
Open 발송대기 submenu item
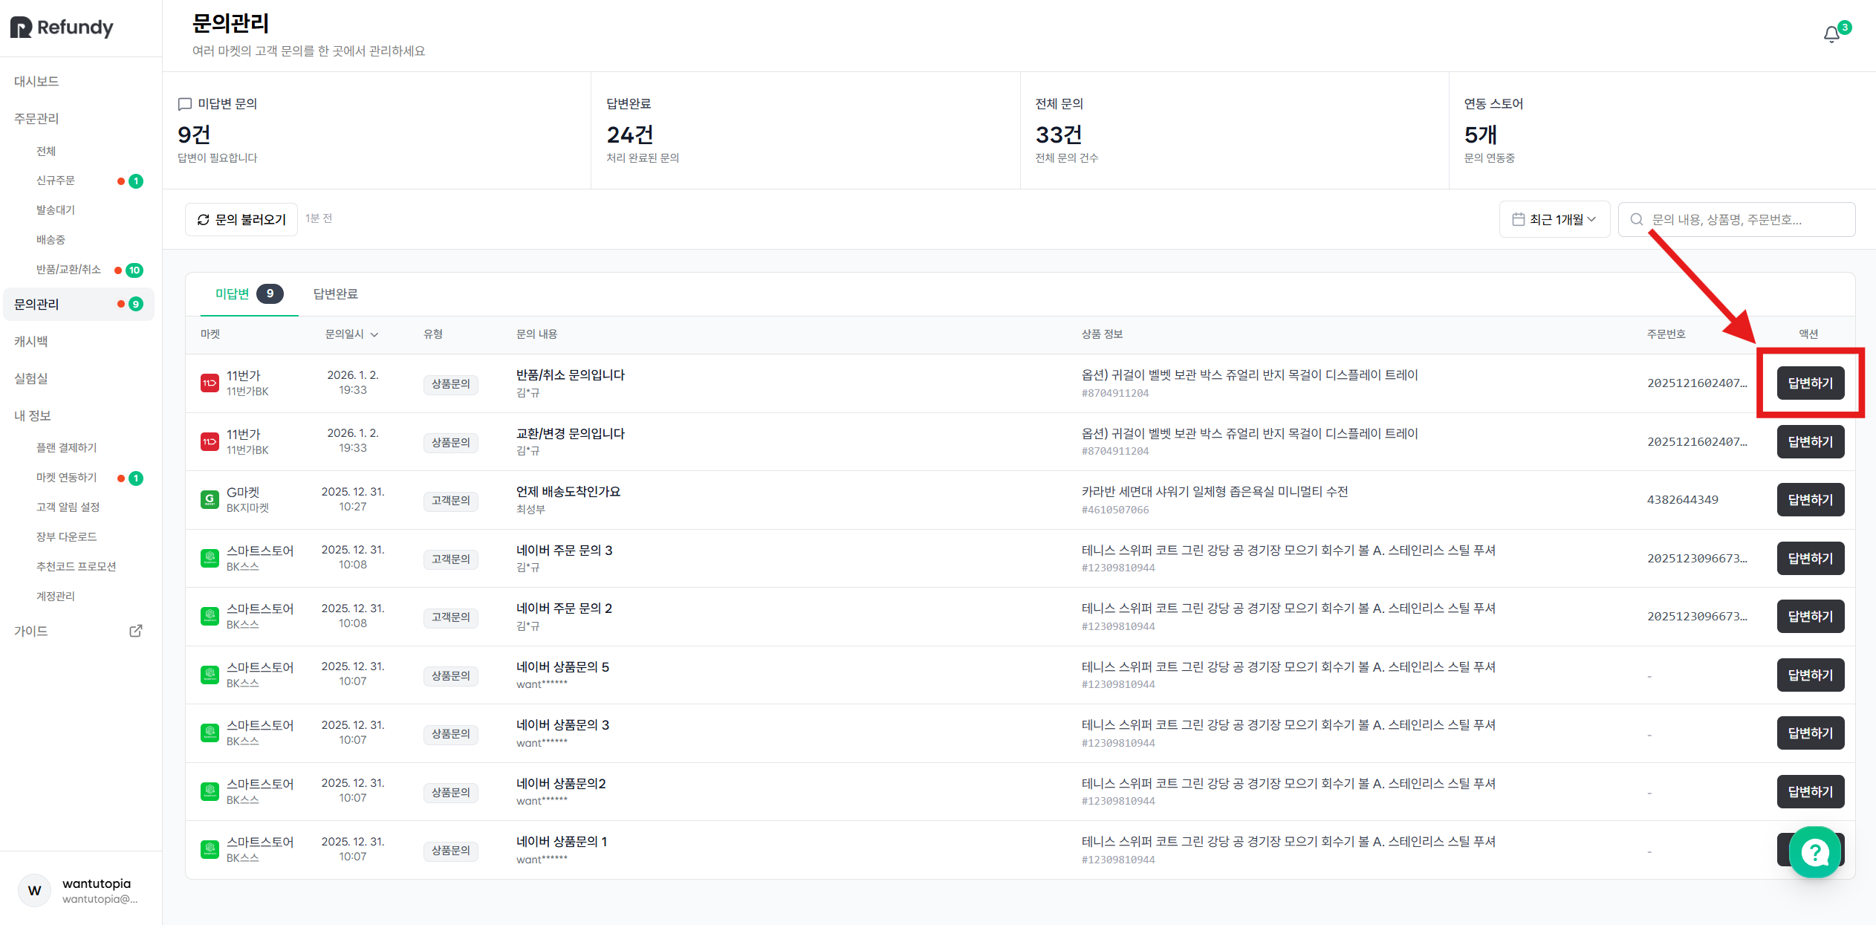(56, 210)
